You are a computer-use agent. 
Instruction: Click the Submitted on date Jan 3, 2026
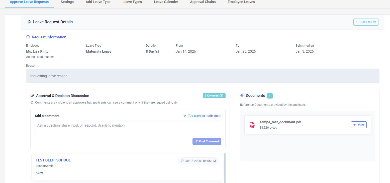pos(305,51)
